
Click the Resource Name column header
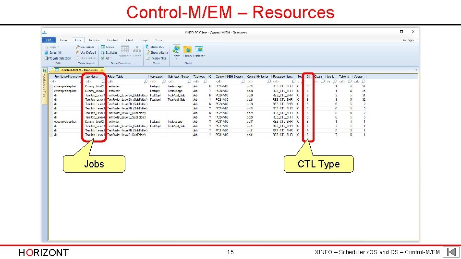pos(283,77)
